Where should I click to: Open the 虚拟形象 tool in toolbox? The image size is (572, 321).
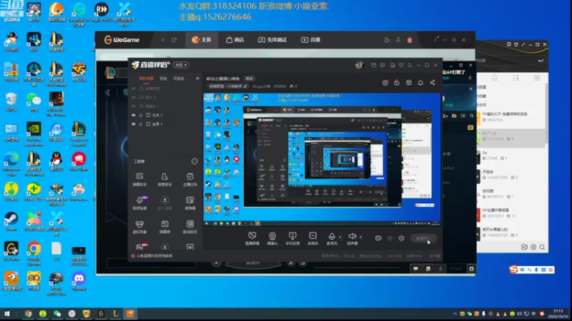coord(139,227)
